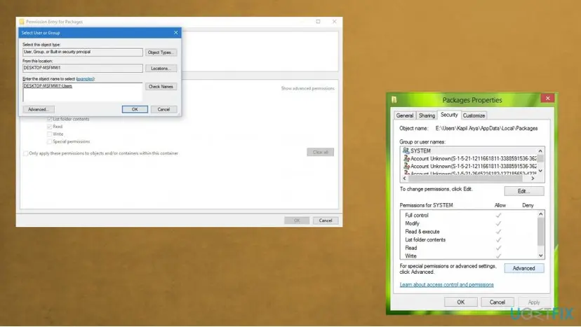This screenshot has width=581, height=327.
Task: Click the Check Names button
Action: [161, 87]
